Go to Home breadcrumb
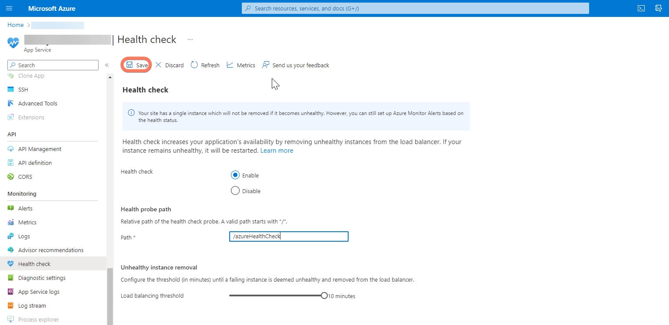669x325 pixels. 15,25
